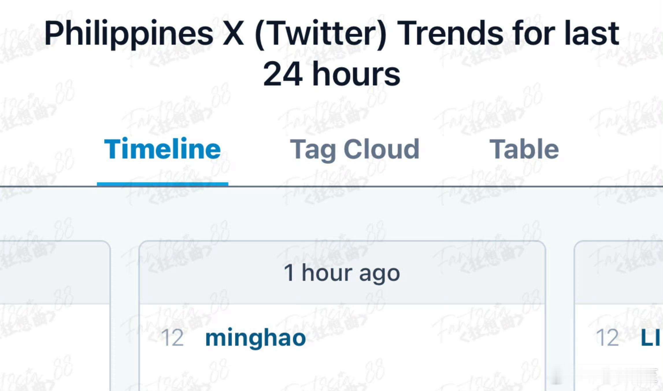Image resolution: width=663 pixels, height=391 pixels.
Task: Click the "ago" word in card header
Action: pyautogui.click(x=379, y=273)
